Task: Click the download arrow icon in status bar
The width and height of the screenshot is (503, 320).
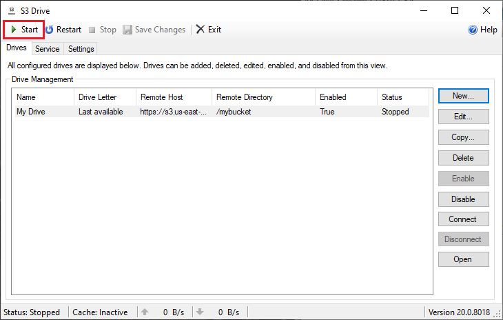Action: [200, 312]
